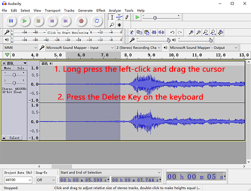Click the horizontal scrollbar right arrow
Screen dimensions: 251x191
pyautogui.click(x=244, y=166)
